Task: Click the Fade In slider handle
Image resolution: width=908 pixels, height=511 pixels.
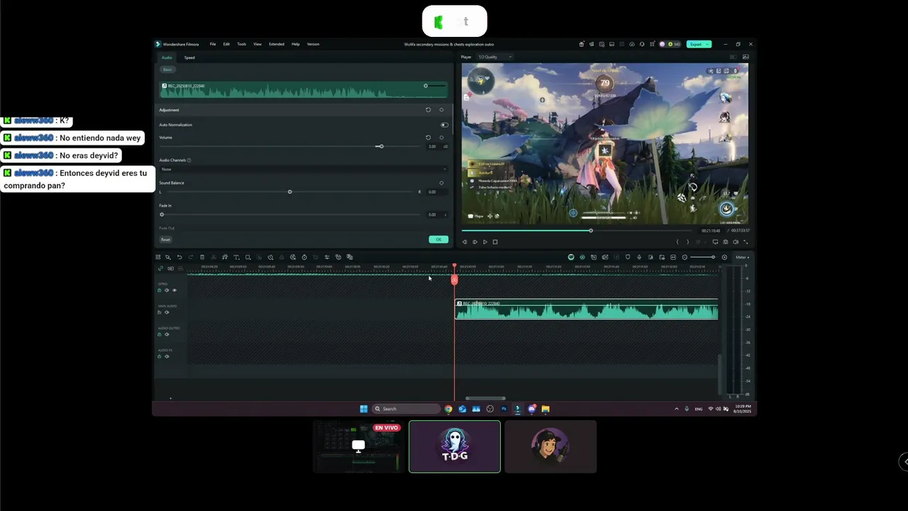Action: pyautogui.click(x=162, y=214)
